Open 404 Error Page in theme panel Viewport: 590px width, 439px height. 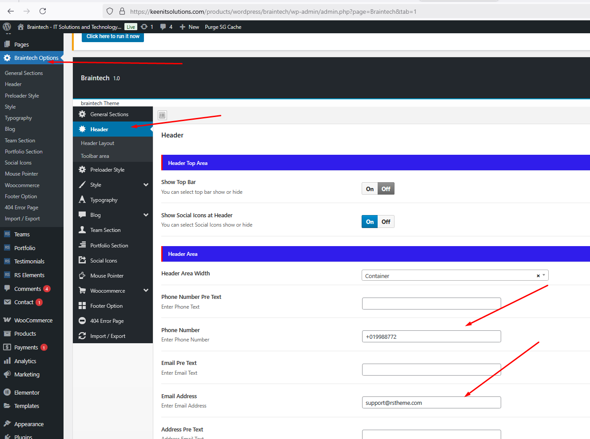(x=113, y=321)
